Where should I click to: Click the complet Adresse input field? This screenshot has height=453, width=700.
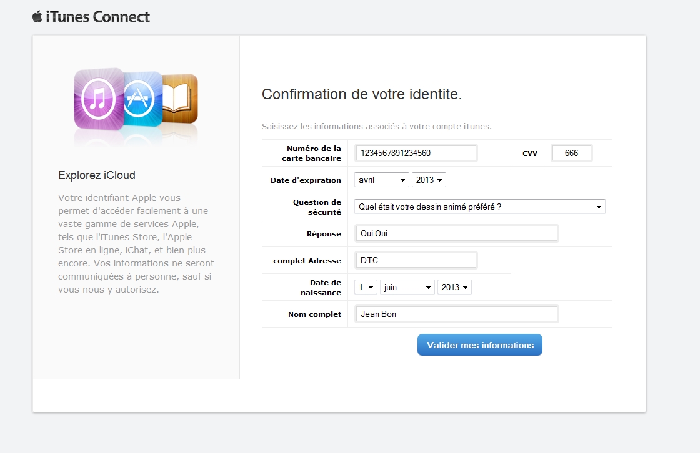pos(416,260)
